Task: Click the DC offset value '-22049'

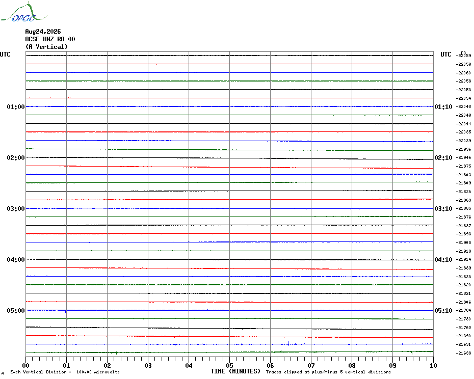Action: 463,115
